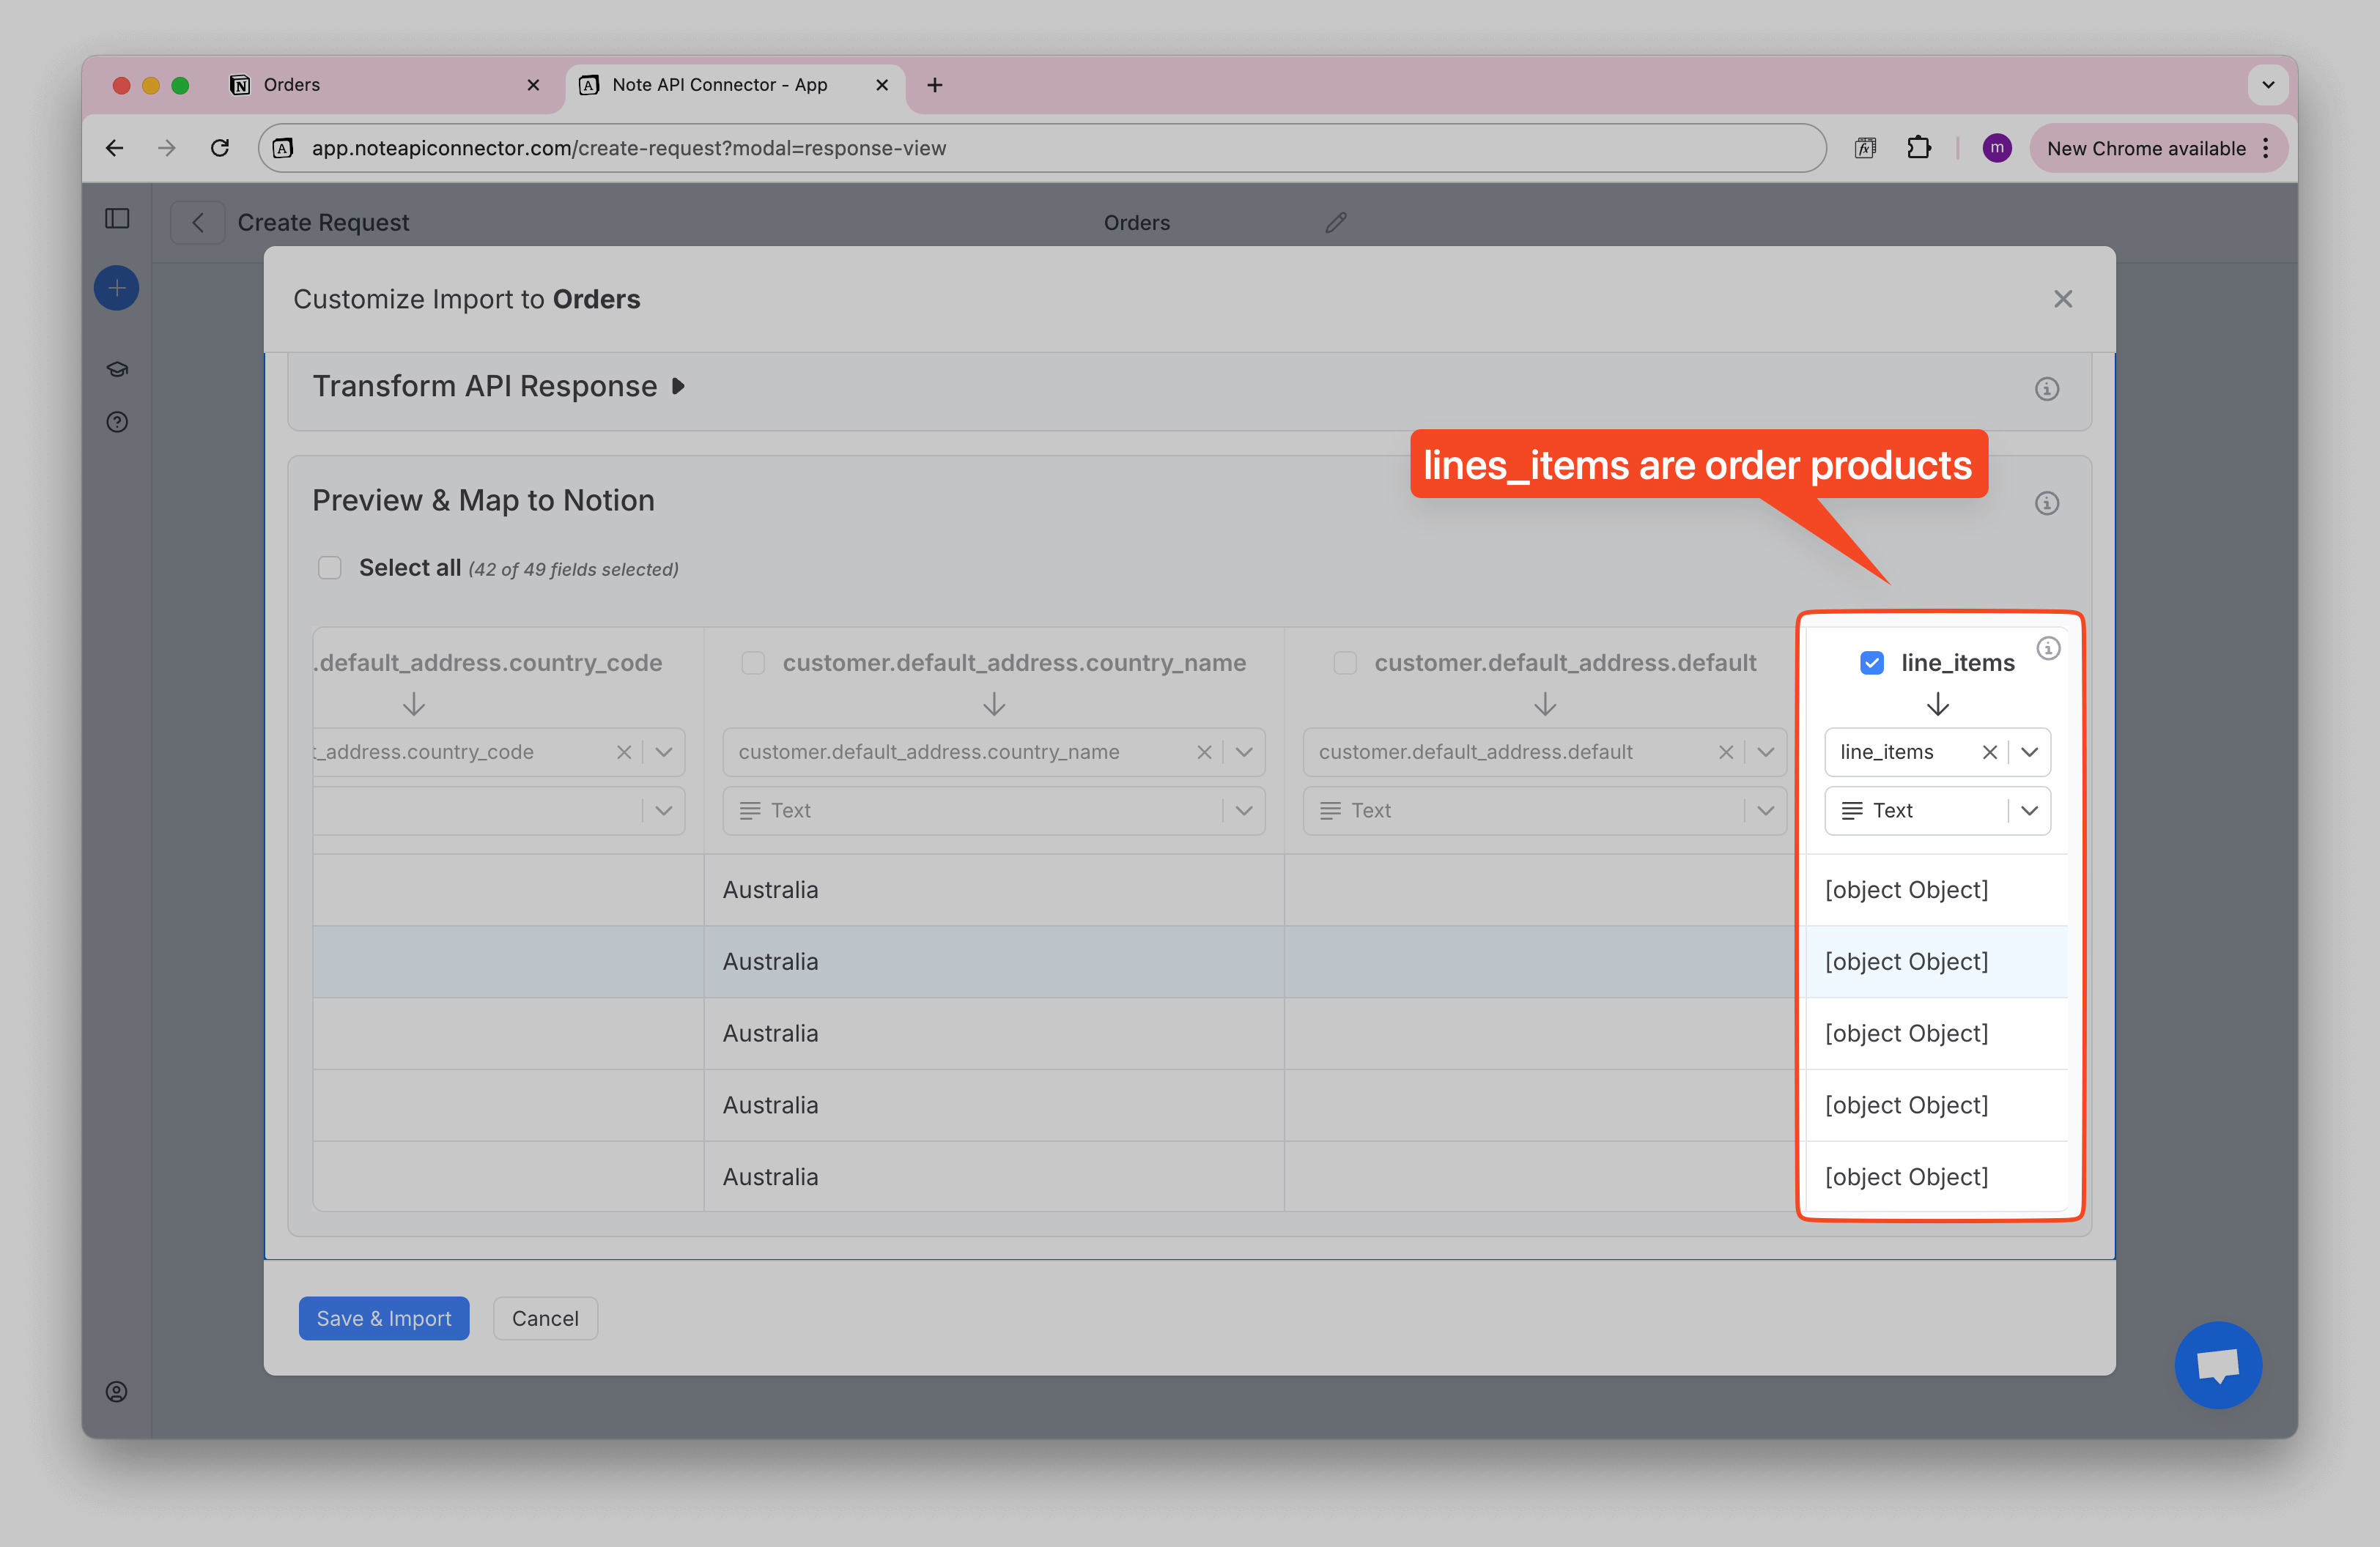2380x1547 pixels.
Task: Toggle the Select all checkbox
Action: point(329,568)
